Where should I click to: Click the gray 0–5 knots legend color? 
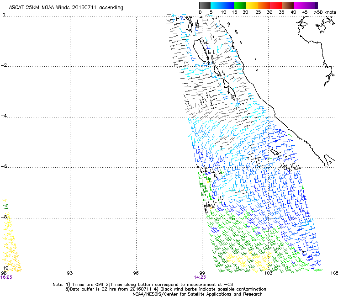click(x=205, y=5)
